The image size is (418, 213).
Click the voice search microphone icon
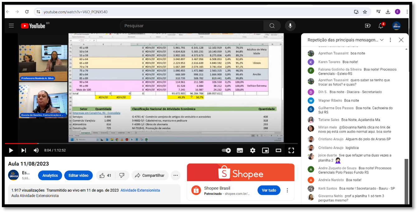290,26
